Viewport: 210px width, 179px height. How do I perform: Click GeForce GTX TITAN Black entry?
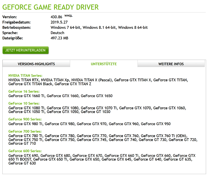click(30, 84)
